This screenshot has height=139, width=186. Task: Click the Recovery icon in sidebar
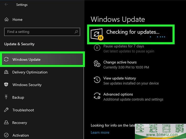[7, 123]
